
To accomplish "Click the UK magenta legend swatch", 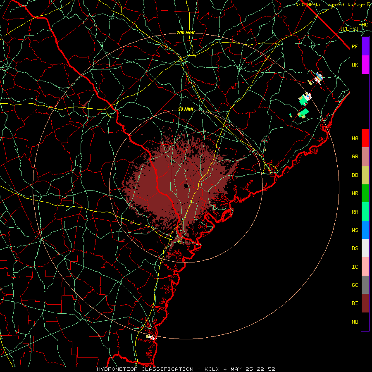I will [x=365, y=65].
